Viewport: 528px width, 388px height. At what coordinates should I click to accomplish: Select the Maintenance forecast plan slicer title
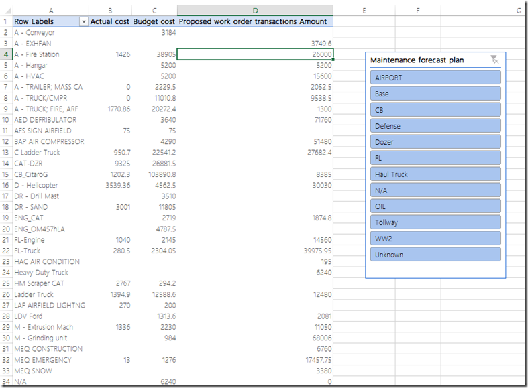[417, 60]
